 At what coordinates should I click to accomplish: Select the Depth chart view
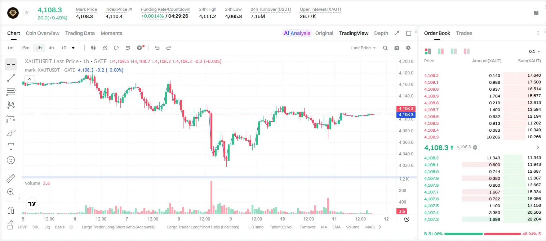click(x=381, y=33)
